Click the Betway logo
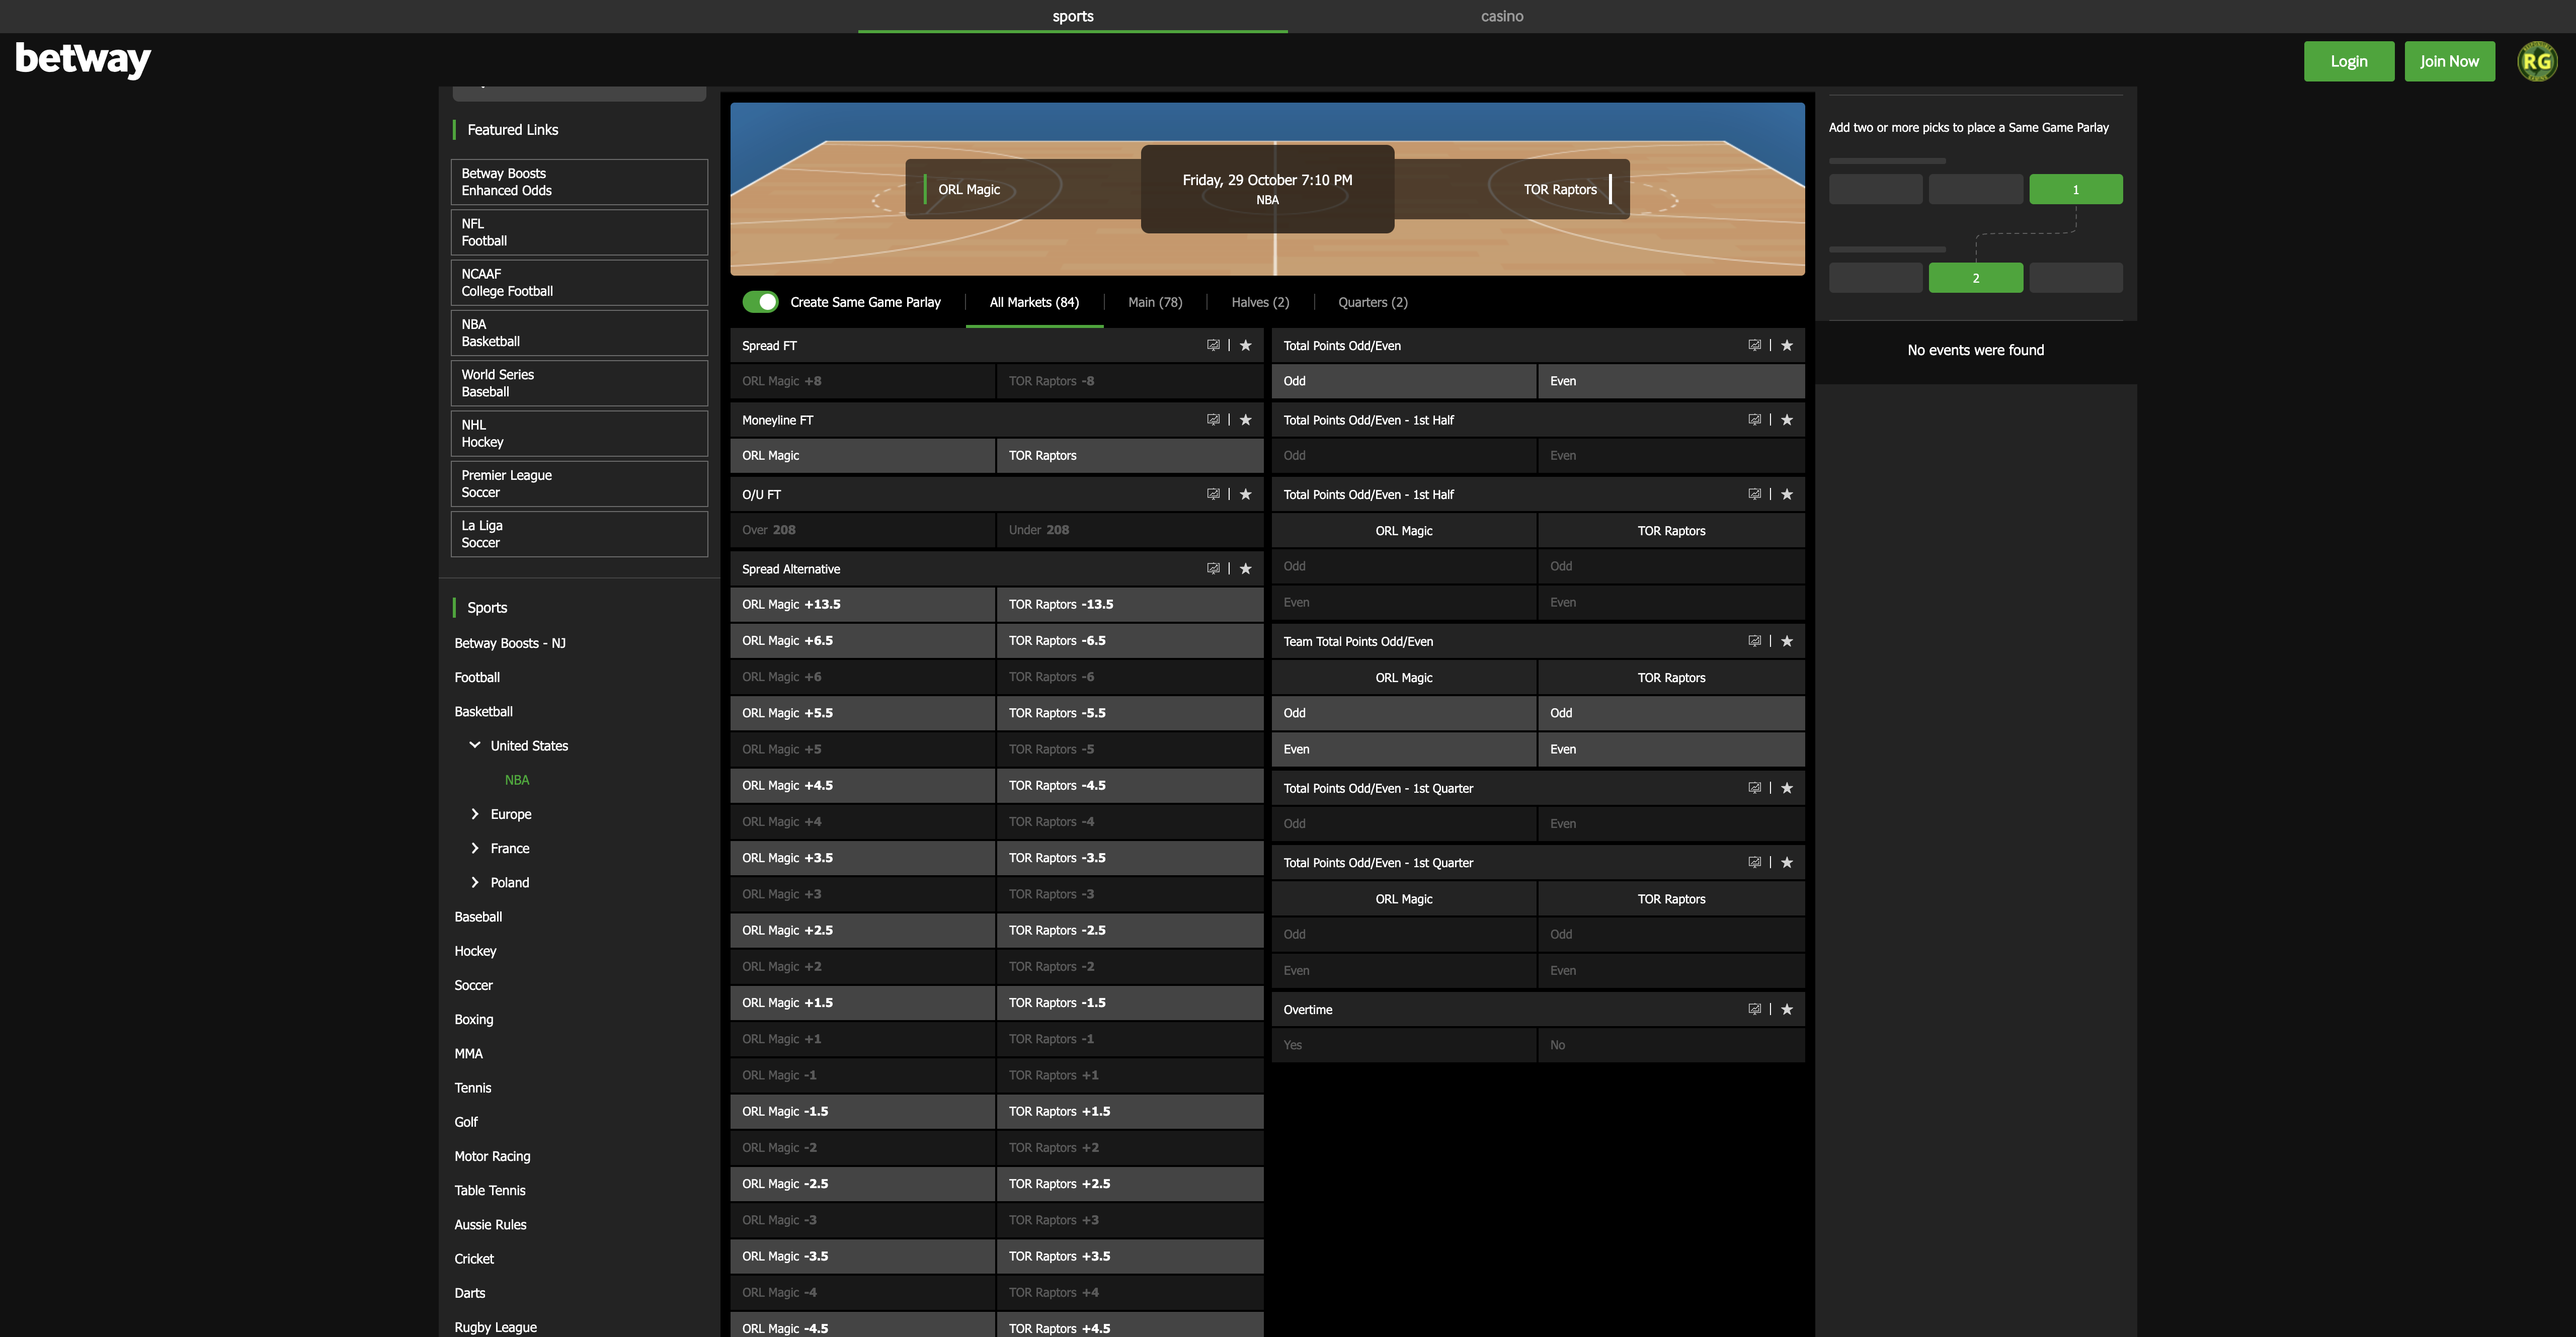Screen dimensions: 2576x1337 (x=83, y=60)
